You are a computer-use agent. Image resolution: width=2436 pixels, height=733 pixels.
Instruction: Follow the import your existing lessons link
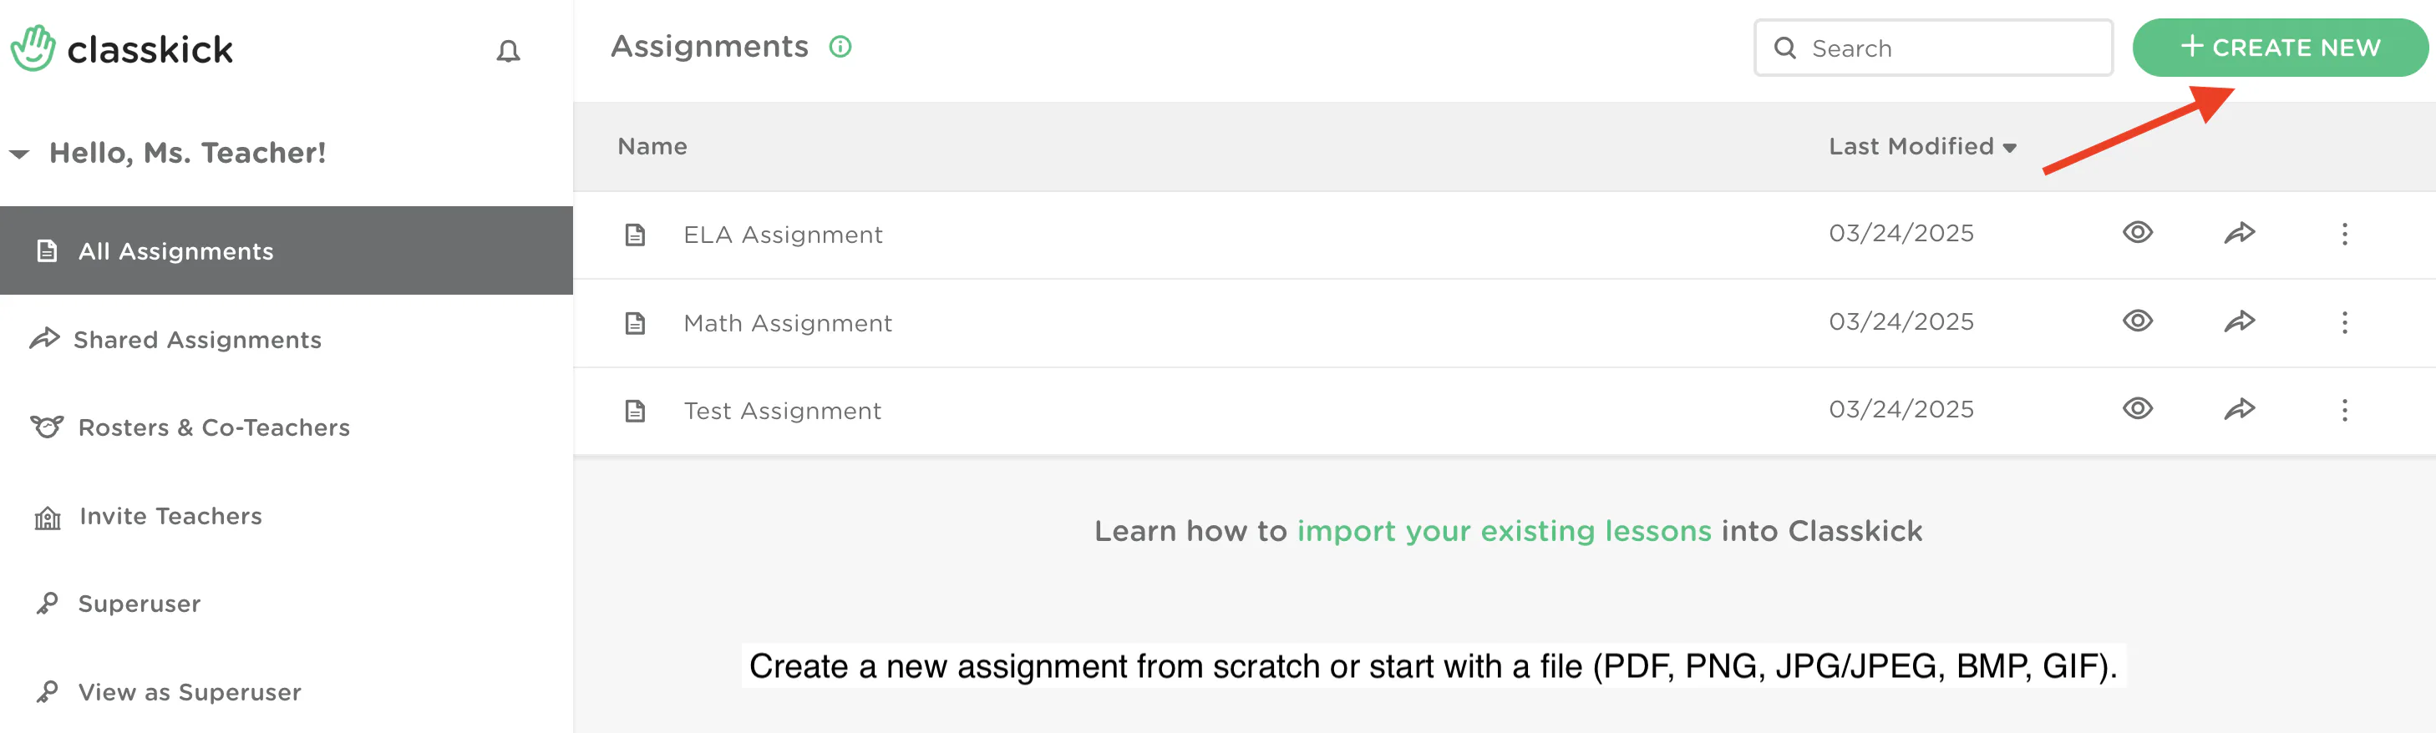pos(1504,531)
